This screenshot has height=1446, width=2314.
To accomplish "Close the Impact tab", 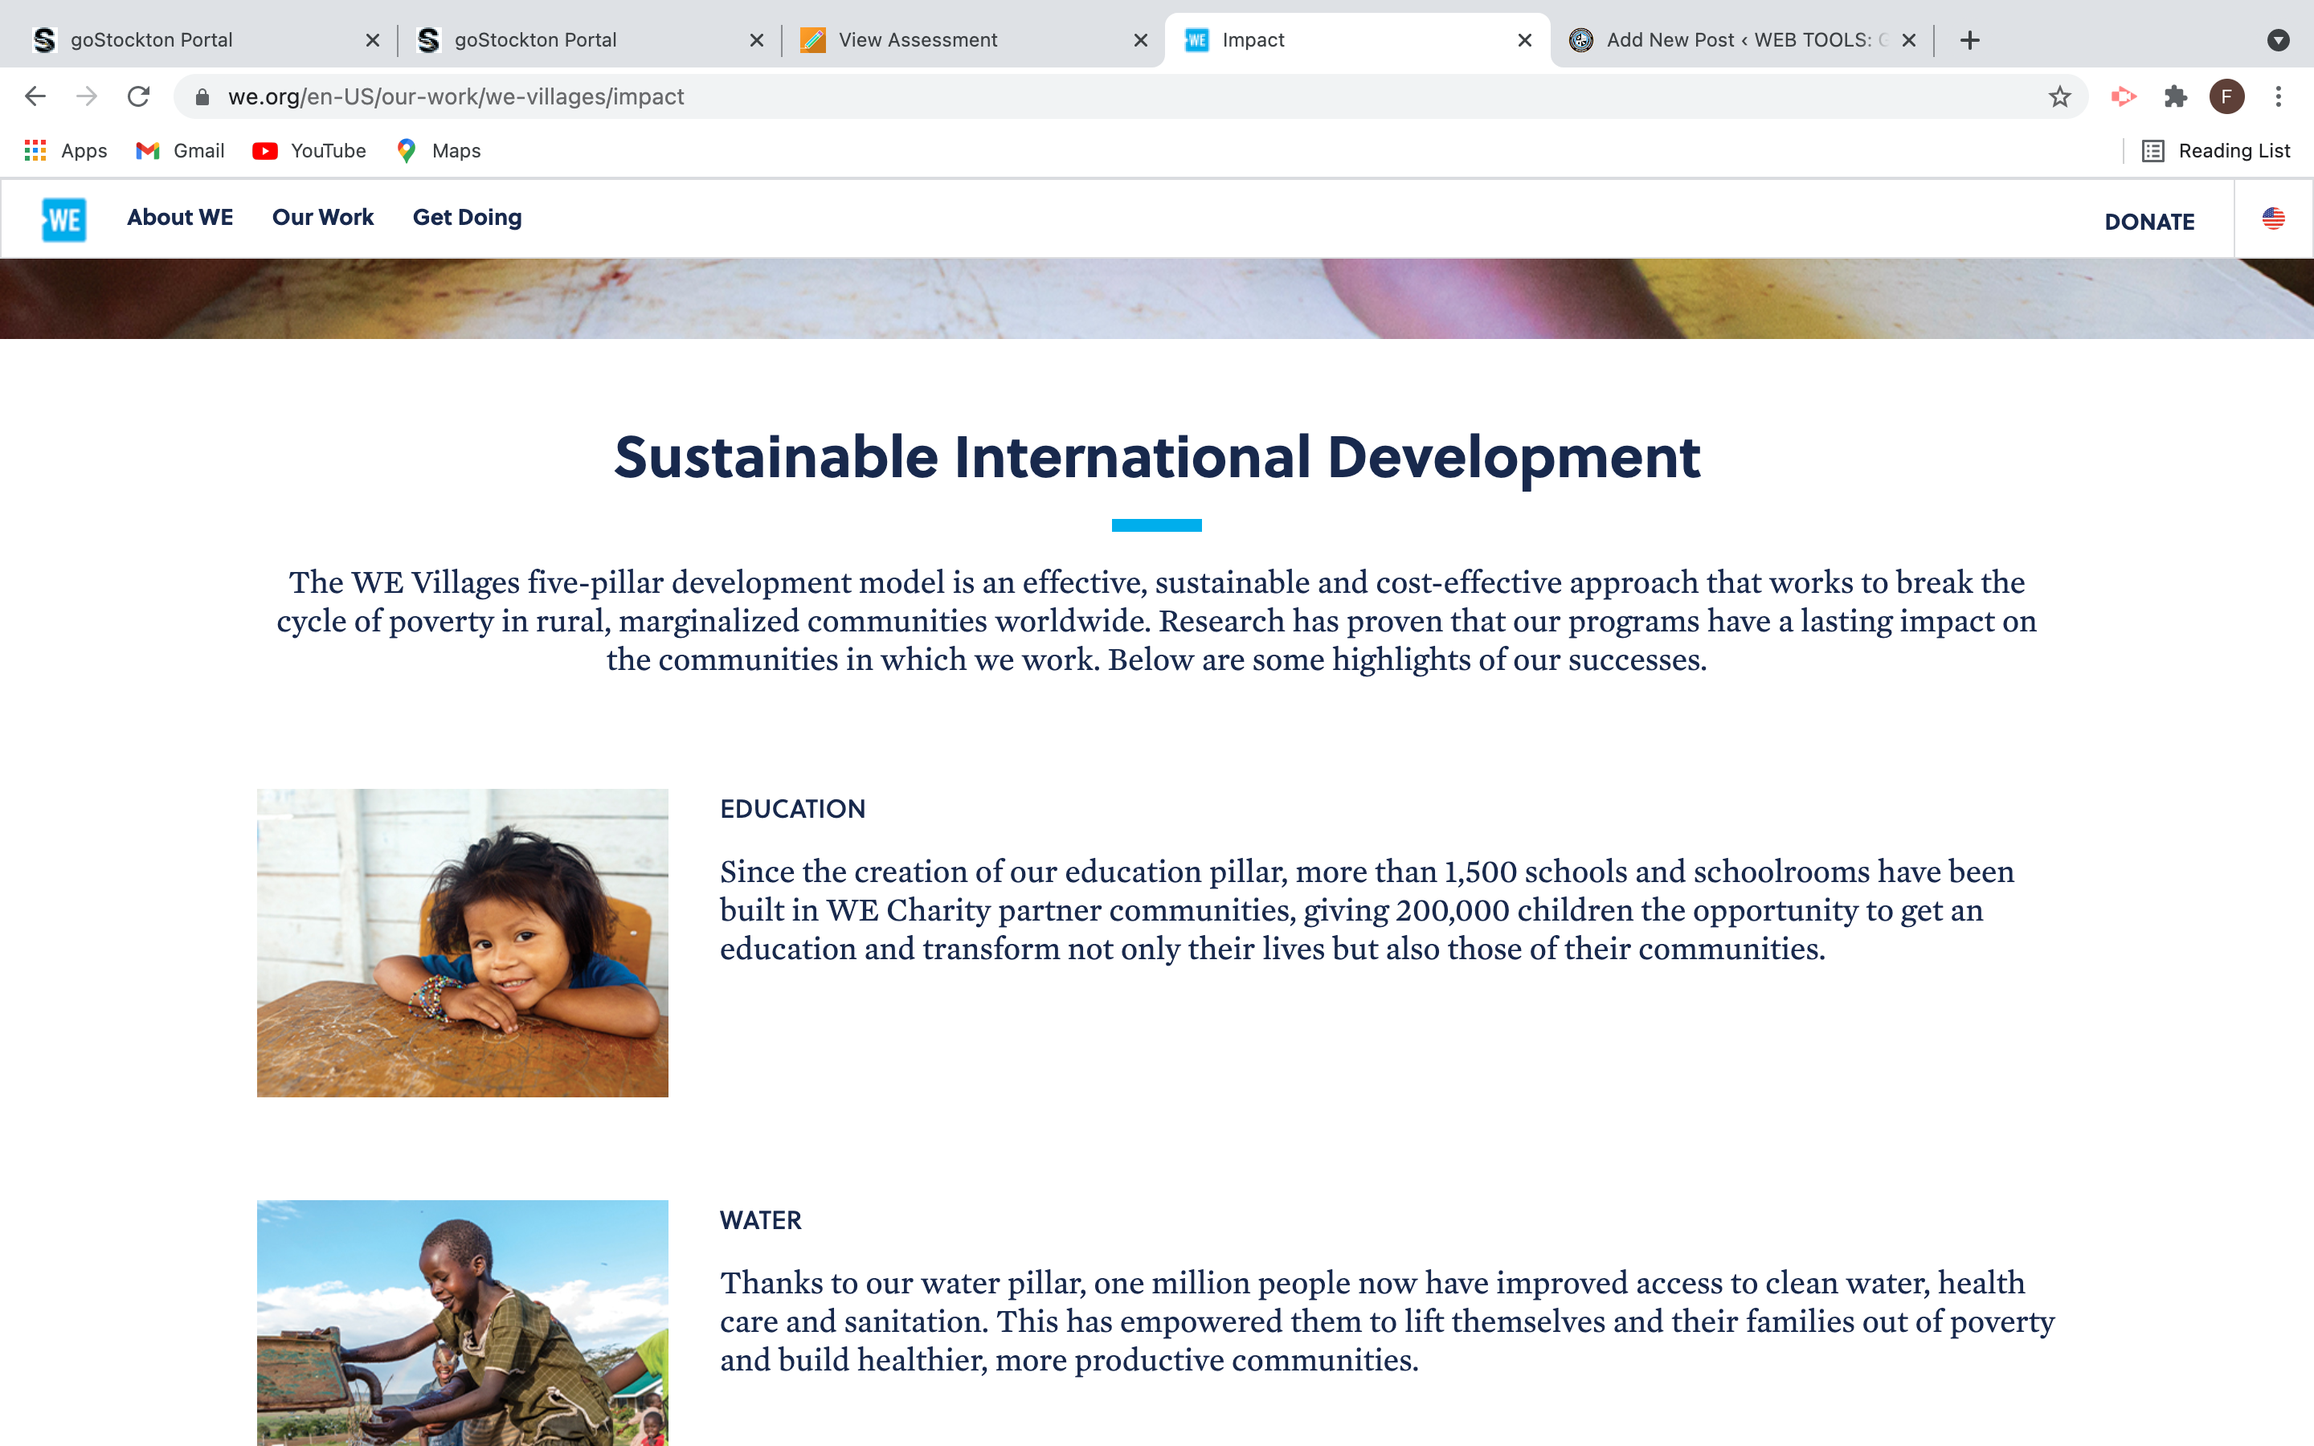I will tap(1525, 40).
